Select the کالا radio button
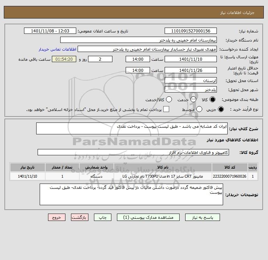This screenshot has height=260, width=268. pos(212,99)
